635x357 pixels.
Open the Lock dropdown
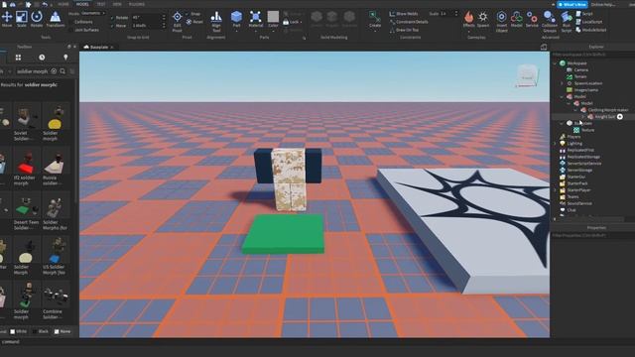pos(294,22)
